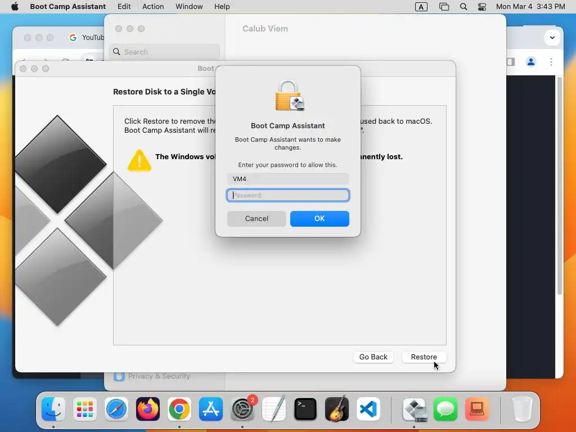The width and height of the screenshot is (576, 432).
Task: Toggle Chrome side panel icon
Action: pos(511,62)
